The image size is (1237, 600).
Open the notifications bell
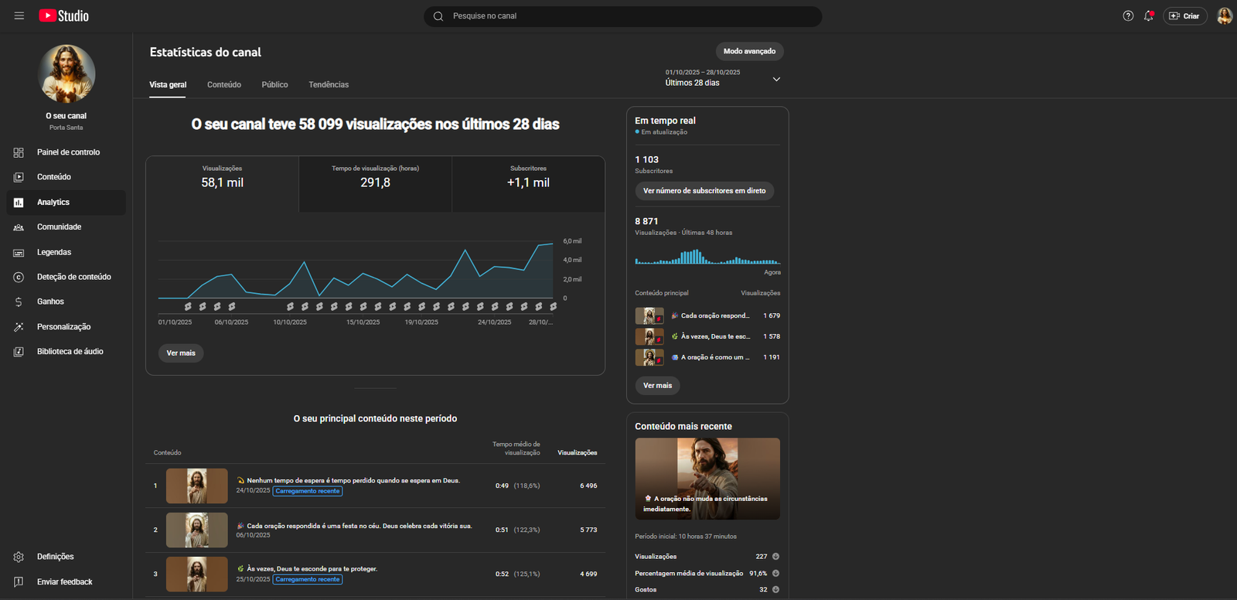1149,15
